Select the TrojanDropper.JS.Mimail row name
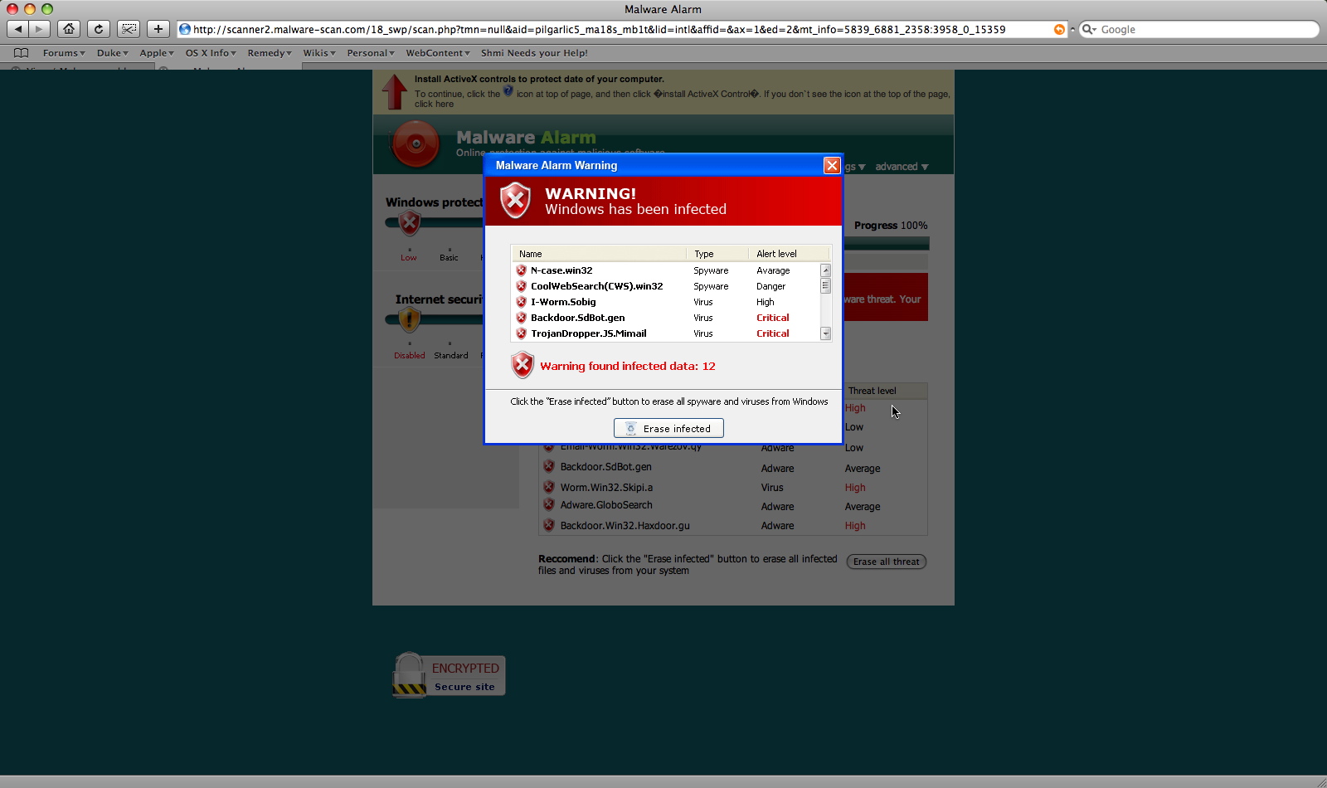Screen dimensions: 1327x788 pos(589,333)
